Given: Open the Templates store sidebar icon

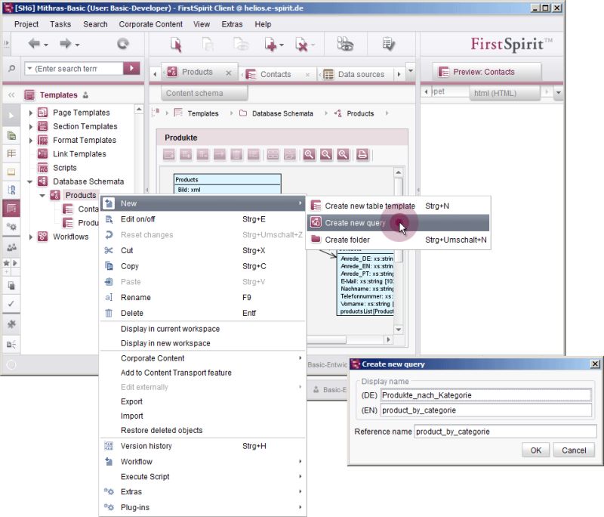Looking at the screenshot, I should point(11,209).
